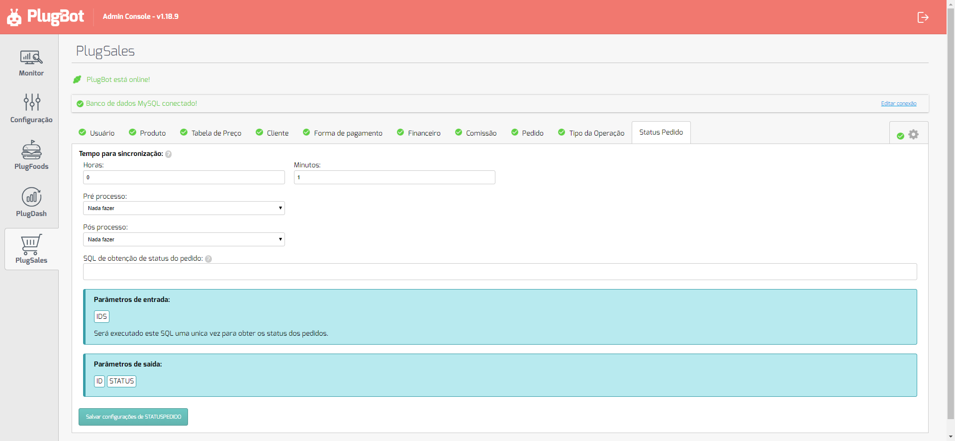Click 'Banco de dados MySQL conectado!' message
Screen dimensions: 955x441
coord(141,103)
